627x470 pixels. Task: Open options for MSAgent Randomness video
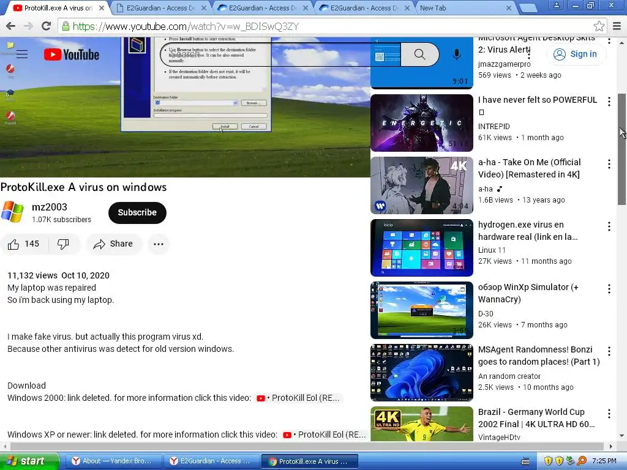609,351
